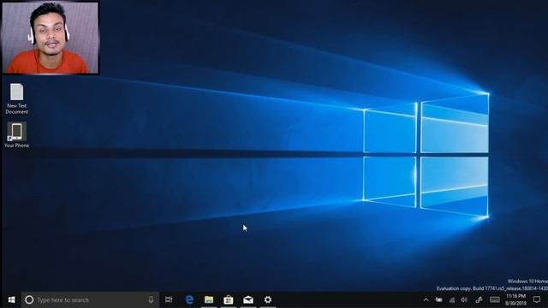
Task: Focus the 'Type here to search' box
Action: pos(90,299)
